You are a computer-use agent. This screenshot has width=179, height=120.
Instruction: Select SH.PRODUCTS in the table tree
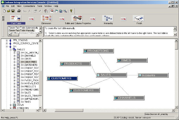pos(28,86)
